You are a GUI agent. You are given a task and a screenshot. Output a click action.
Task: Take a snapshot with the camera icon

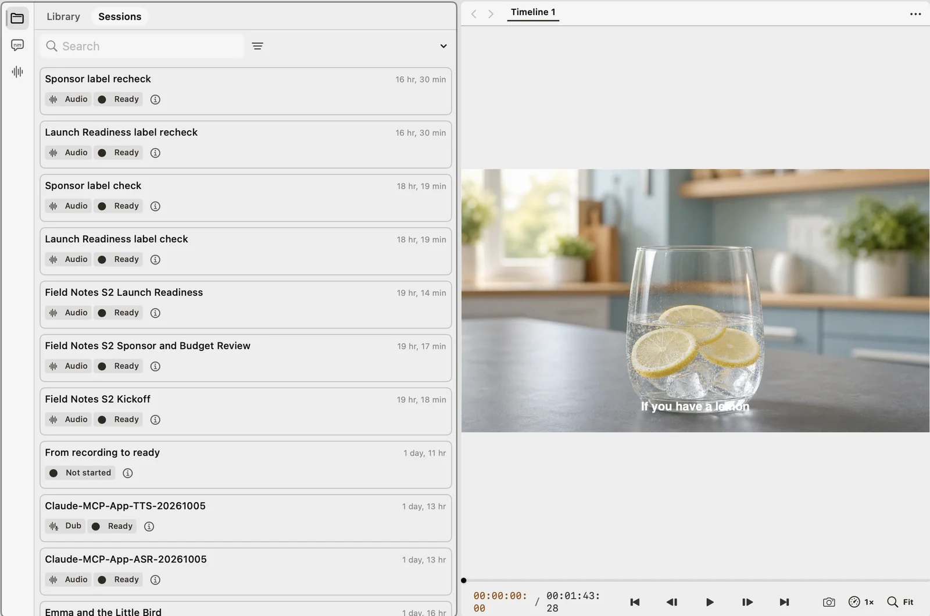(x=829, y=602)
